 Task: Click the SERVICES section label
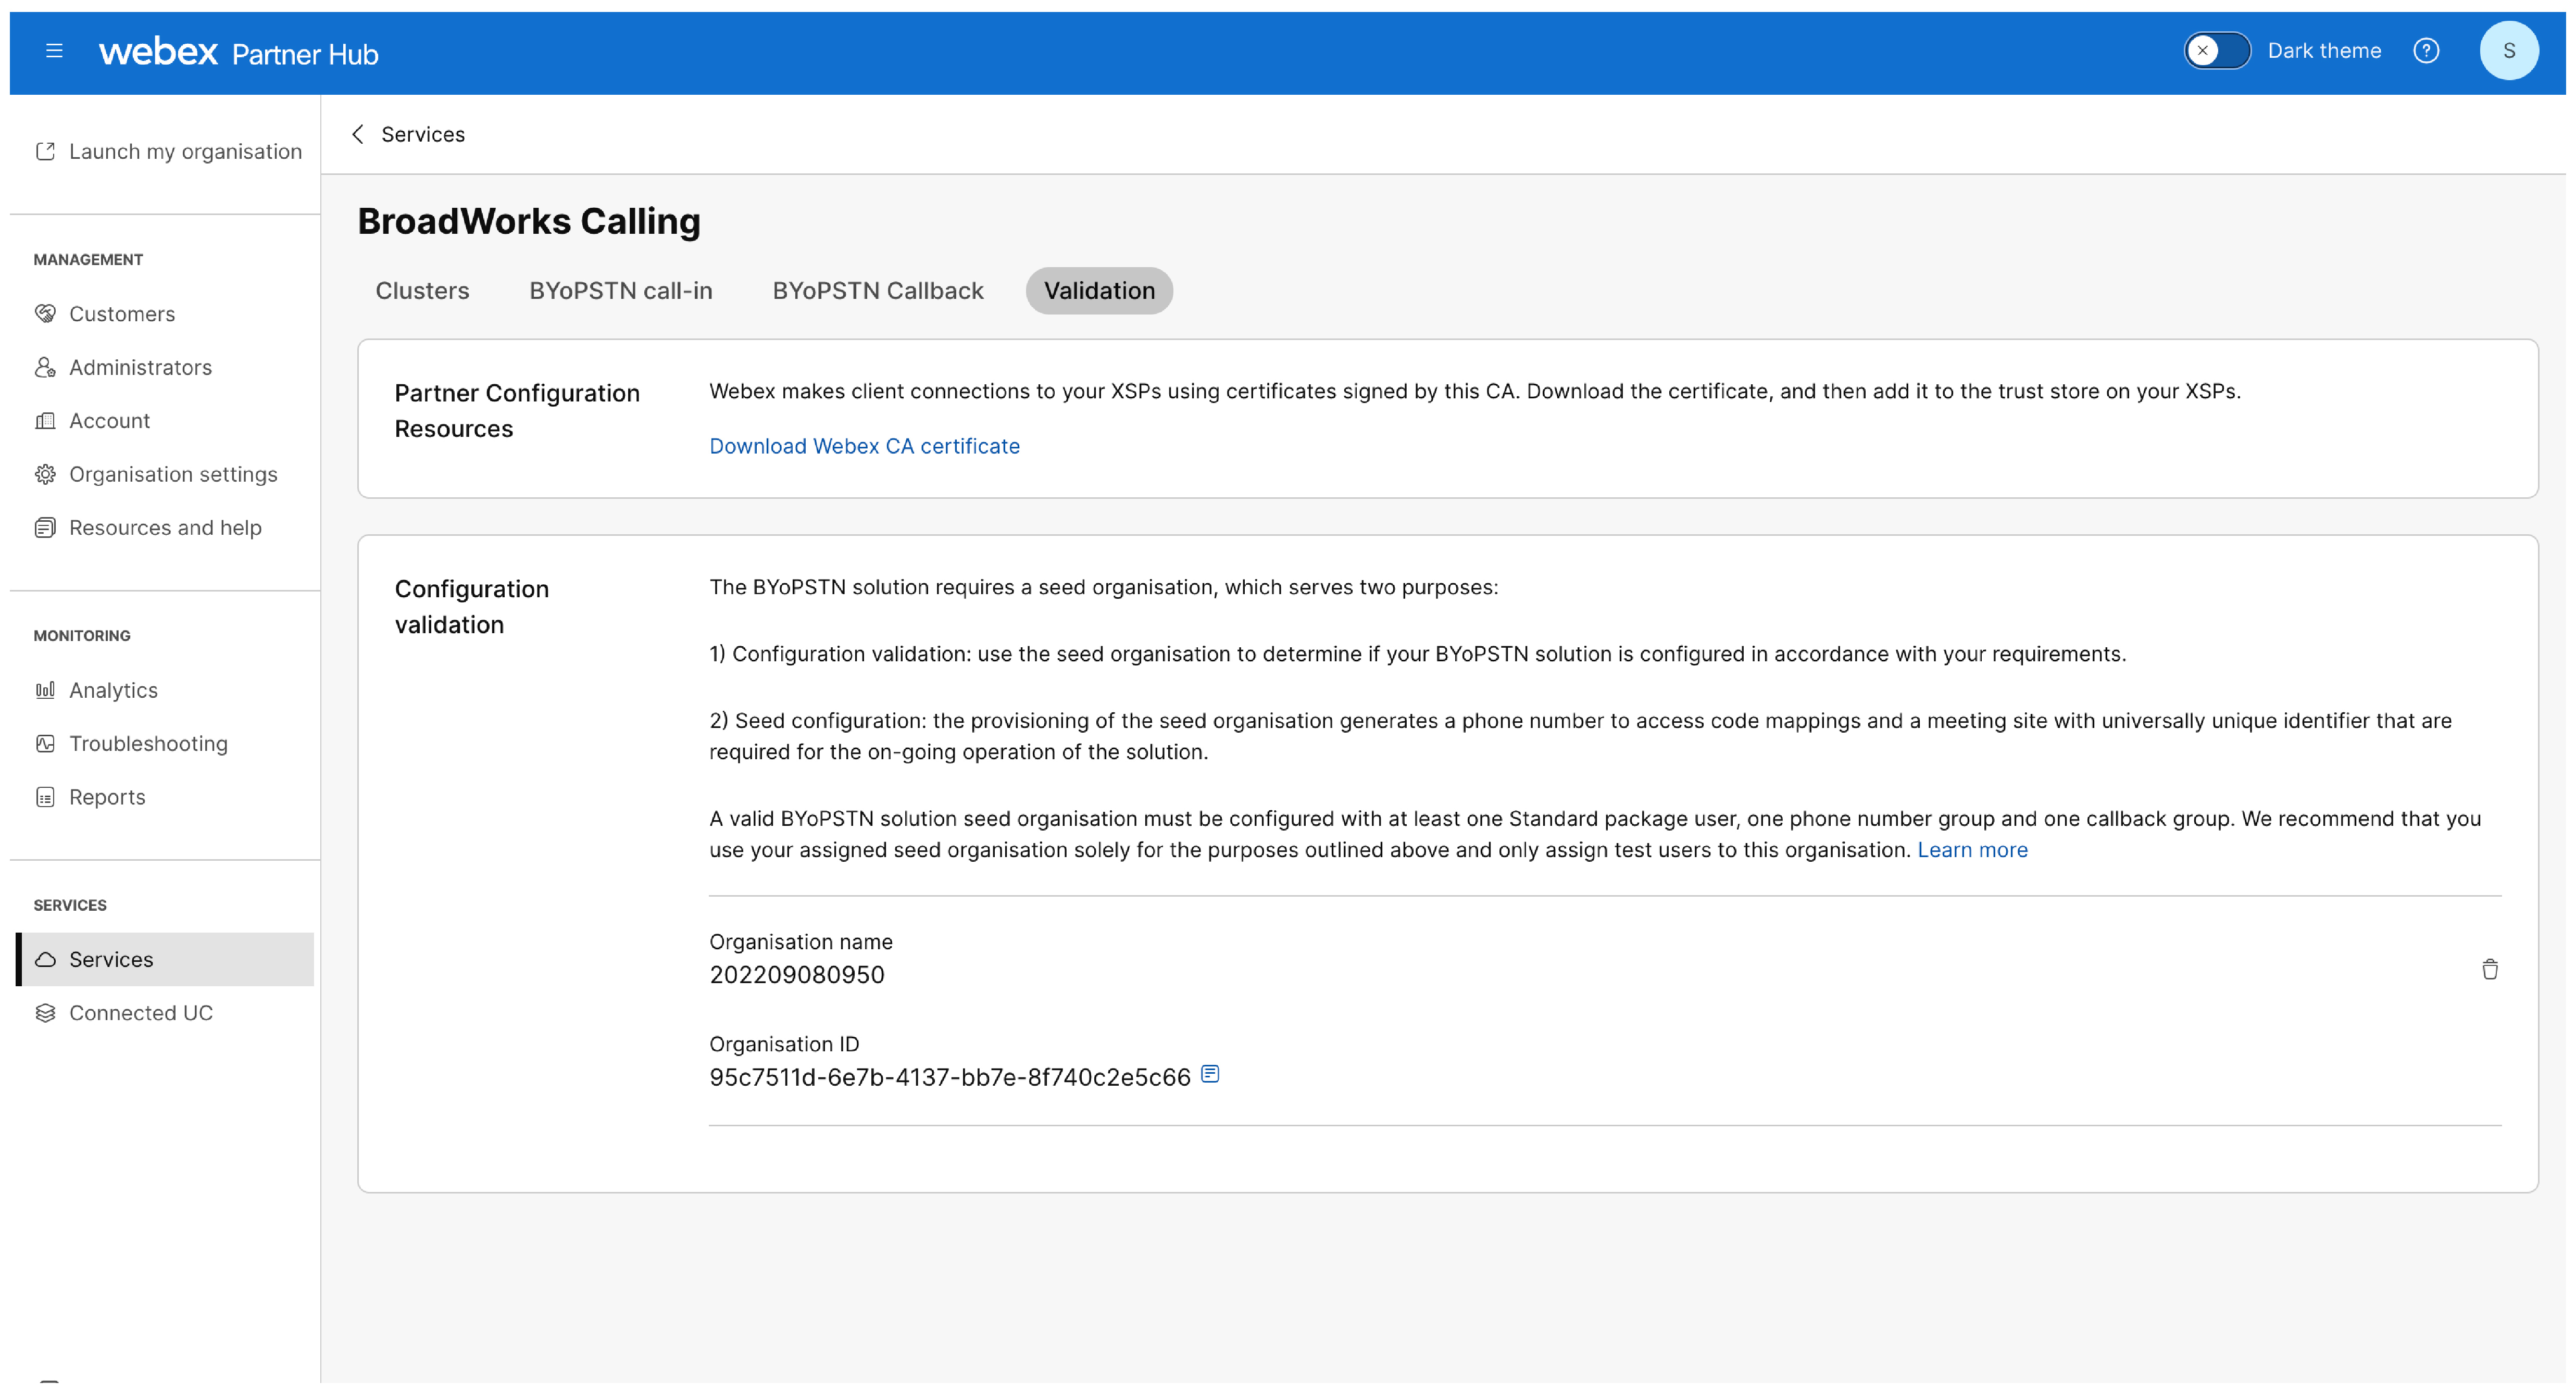click(x=70, y=906)
